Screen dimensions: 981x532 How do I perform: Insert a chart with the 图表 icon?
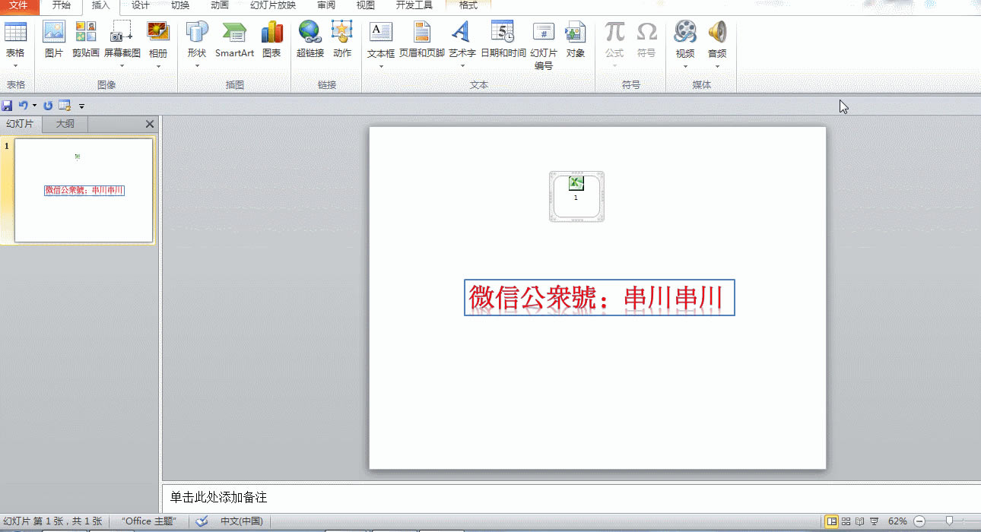pyautogui.click(x=271, y=42)
